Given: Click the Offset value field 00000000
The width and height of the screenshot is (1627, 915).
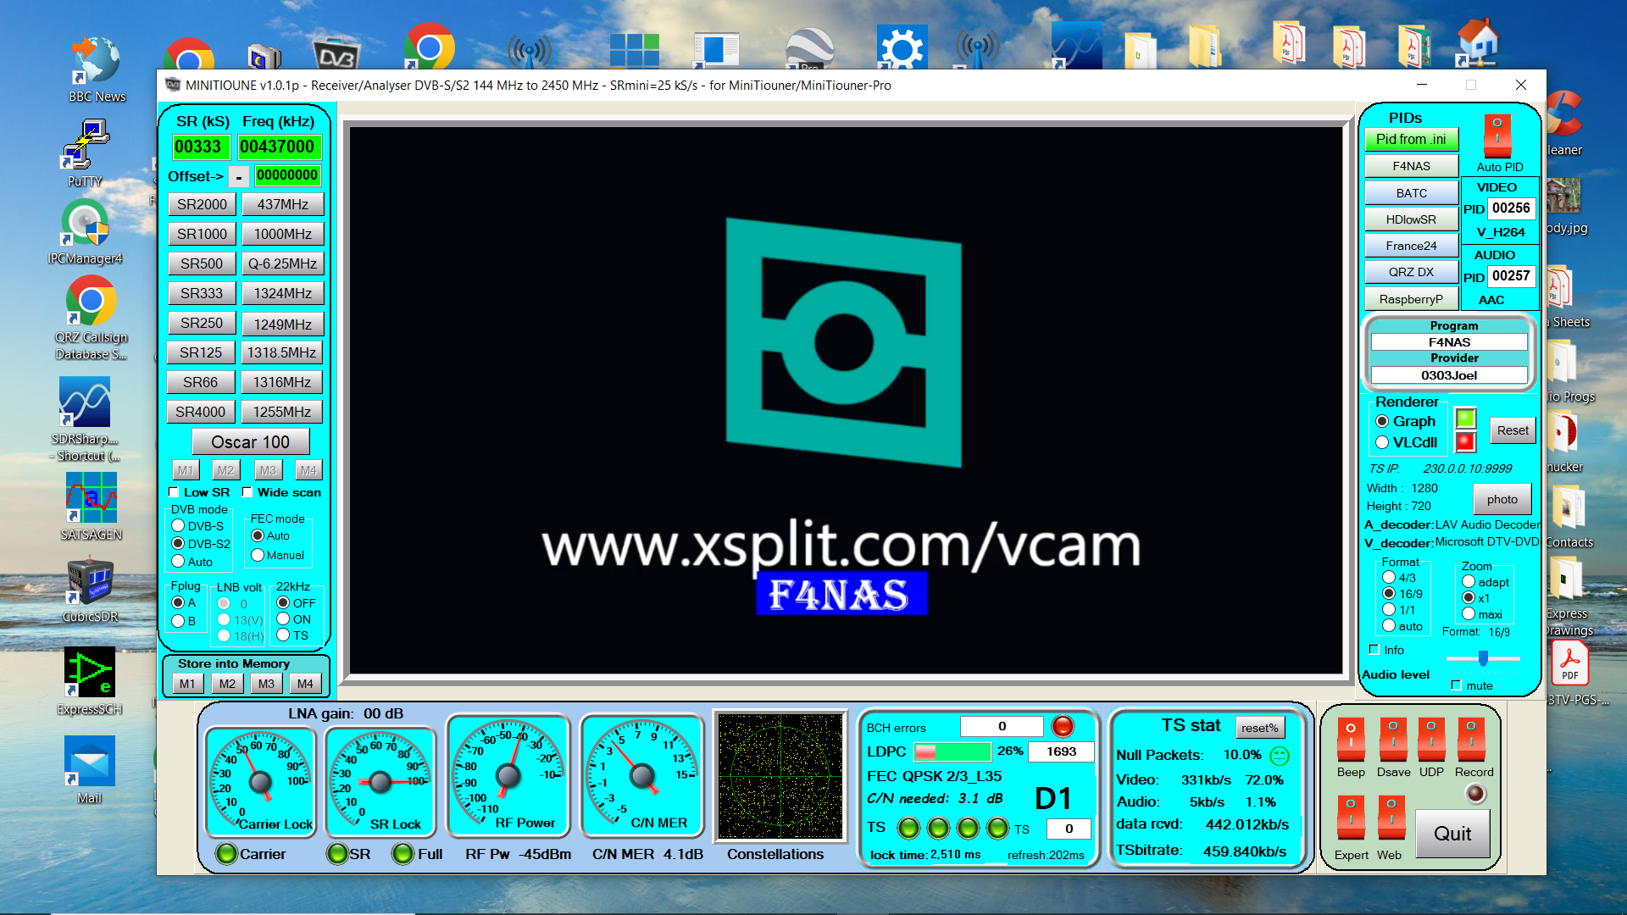Looking at the screenshot, I should [x=287, y=175].
